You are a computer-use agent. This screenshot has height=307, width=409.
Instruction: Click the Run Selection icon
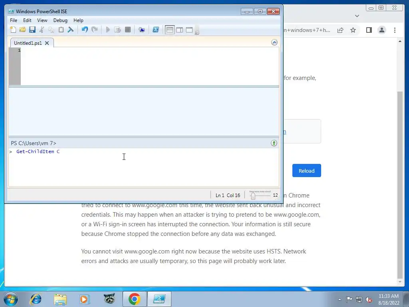pos(118,30)
